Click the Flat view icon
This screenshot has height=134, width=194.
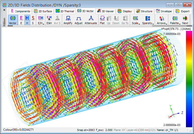pyautogui.click(x=102, y=20)
